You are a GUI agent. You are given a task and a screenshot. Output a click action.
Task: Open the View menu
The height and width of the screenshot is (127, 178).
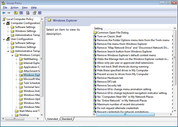(x=25, y=8)
